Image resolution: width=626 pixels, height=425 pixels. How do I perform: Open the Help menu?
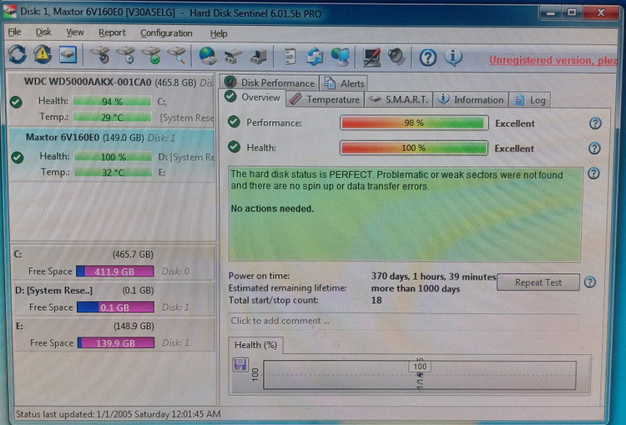pos(219,34)
